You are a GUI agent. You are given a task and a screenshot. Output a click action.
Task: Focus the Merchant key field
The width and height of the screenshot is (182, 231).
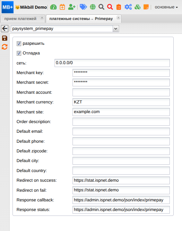point(121,73)
